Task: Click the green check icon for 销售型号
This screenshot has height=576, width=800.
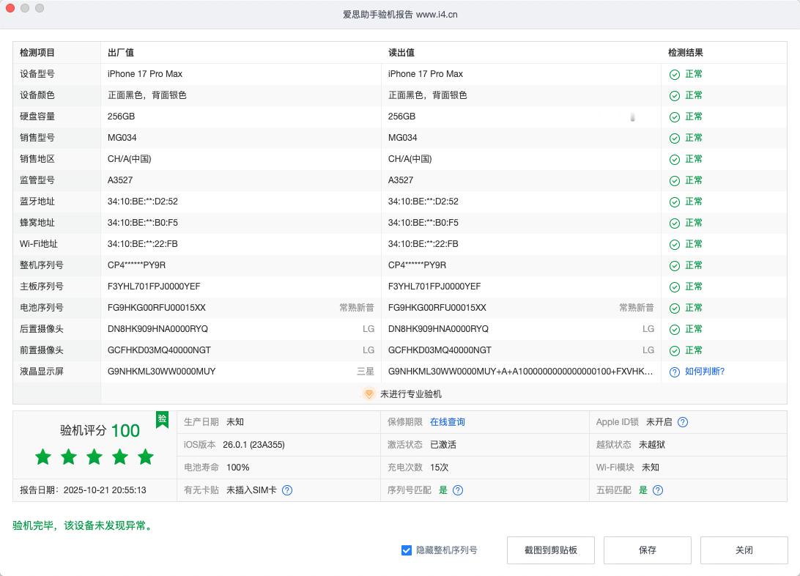Action: click(675, 139)
